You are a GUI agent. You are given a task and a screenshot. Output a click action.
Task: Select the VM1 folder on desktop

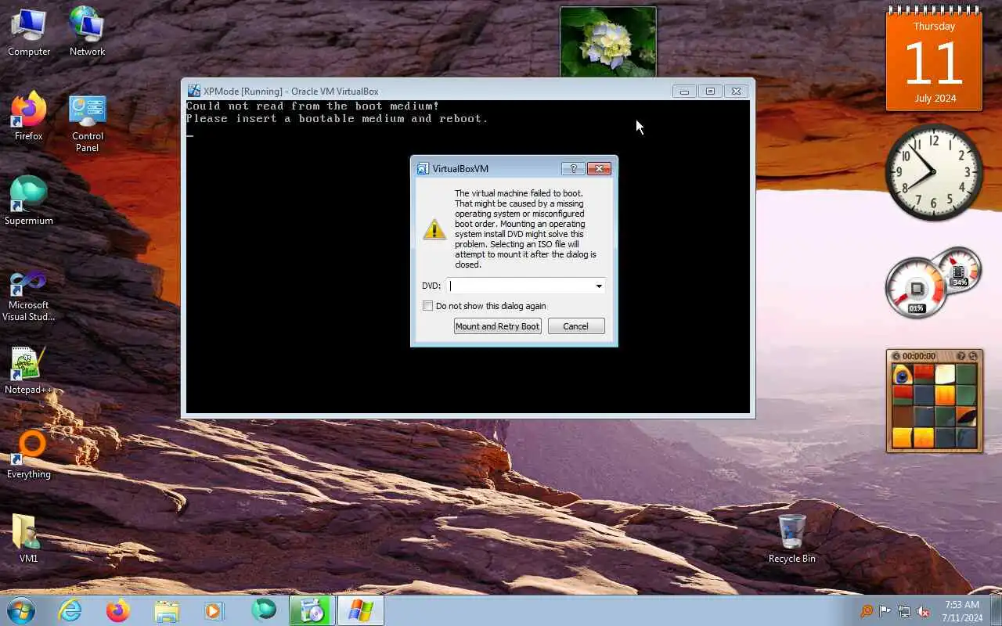[x=29, y=538]
